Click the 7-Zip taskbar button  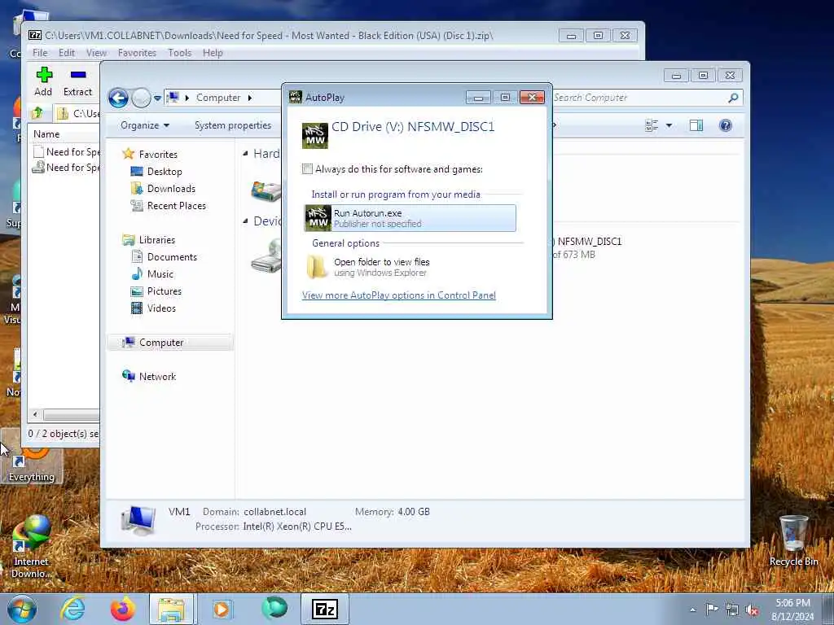325,609
